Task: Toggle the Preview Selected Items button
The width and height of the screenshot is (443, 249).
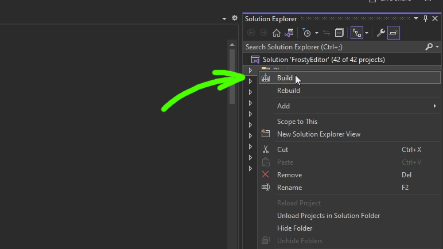Action: click(394, 33)
